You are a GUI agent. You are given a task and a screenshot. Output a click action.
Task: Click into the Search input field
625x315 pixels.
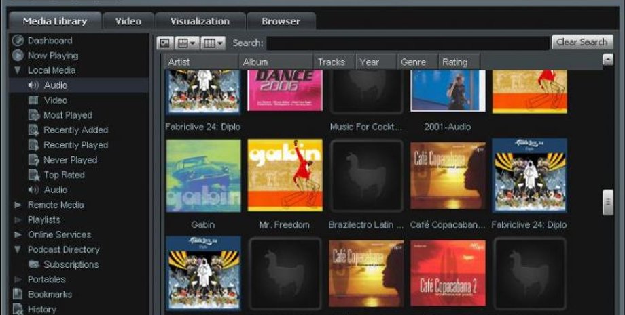click(x=408, y=43)
